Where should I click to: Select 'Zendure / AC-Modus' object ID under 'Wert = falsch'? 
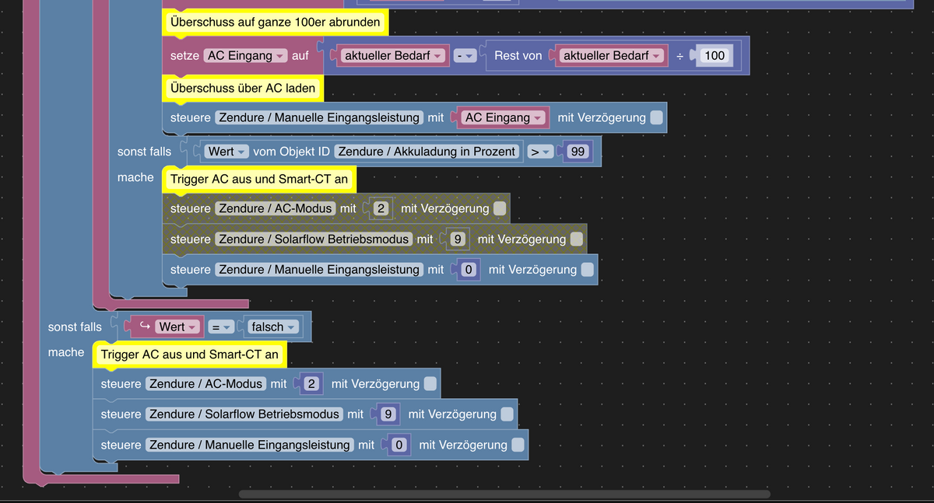point(206,383)
